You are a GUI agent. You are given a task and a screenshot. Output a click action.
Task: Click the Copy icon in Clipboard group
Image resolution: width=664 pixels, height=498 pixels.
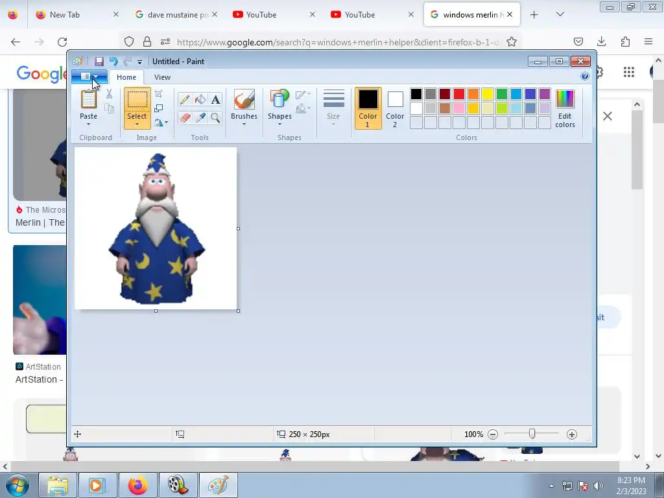coord(109,109)
